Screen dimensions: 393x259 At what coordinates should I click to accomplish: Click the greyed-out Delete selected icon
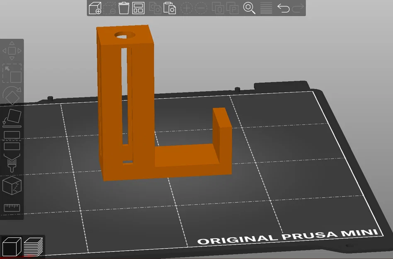click(109, 8)
